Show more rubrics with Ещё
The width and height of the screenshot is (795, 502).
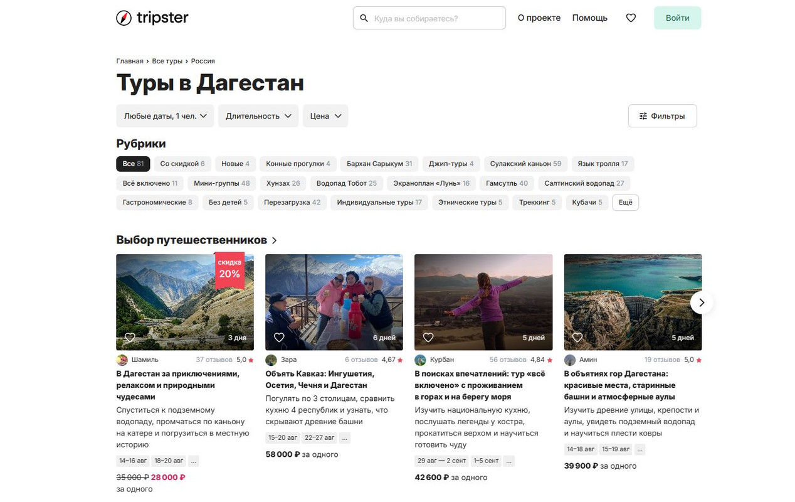626,203
